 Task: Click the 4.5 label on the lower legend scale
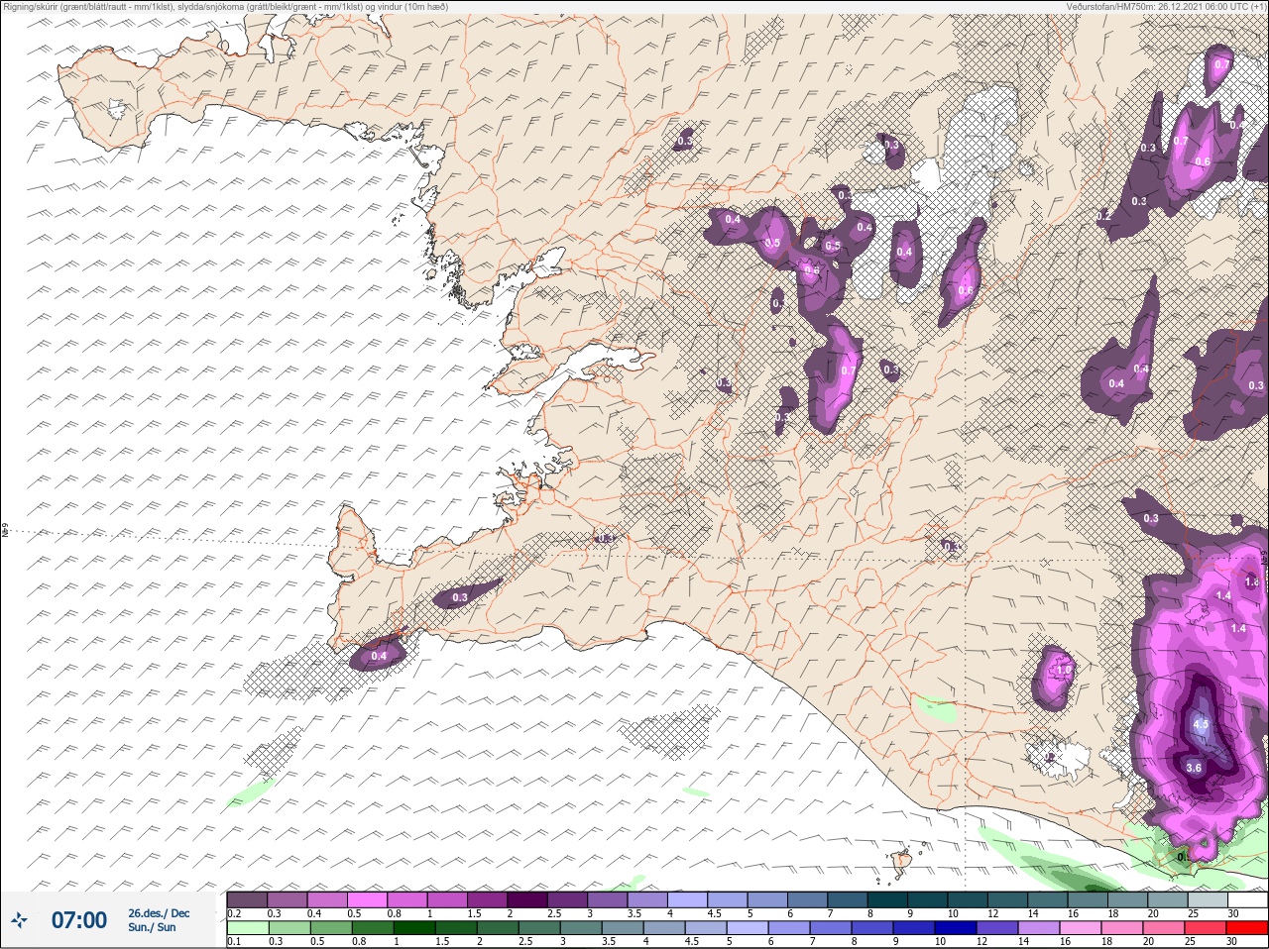pyautogui.click(x=692, y=941)
